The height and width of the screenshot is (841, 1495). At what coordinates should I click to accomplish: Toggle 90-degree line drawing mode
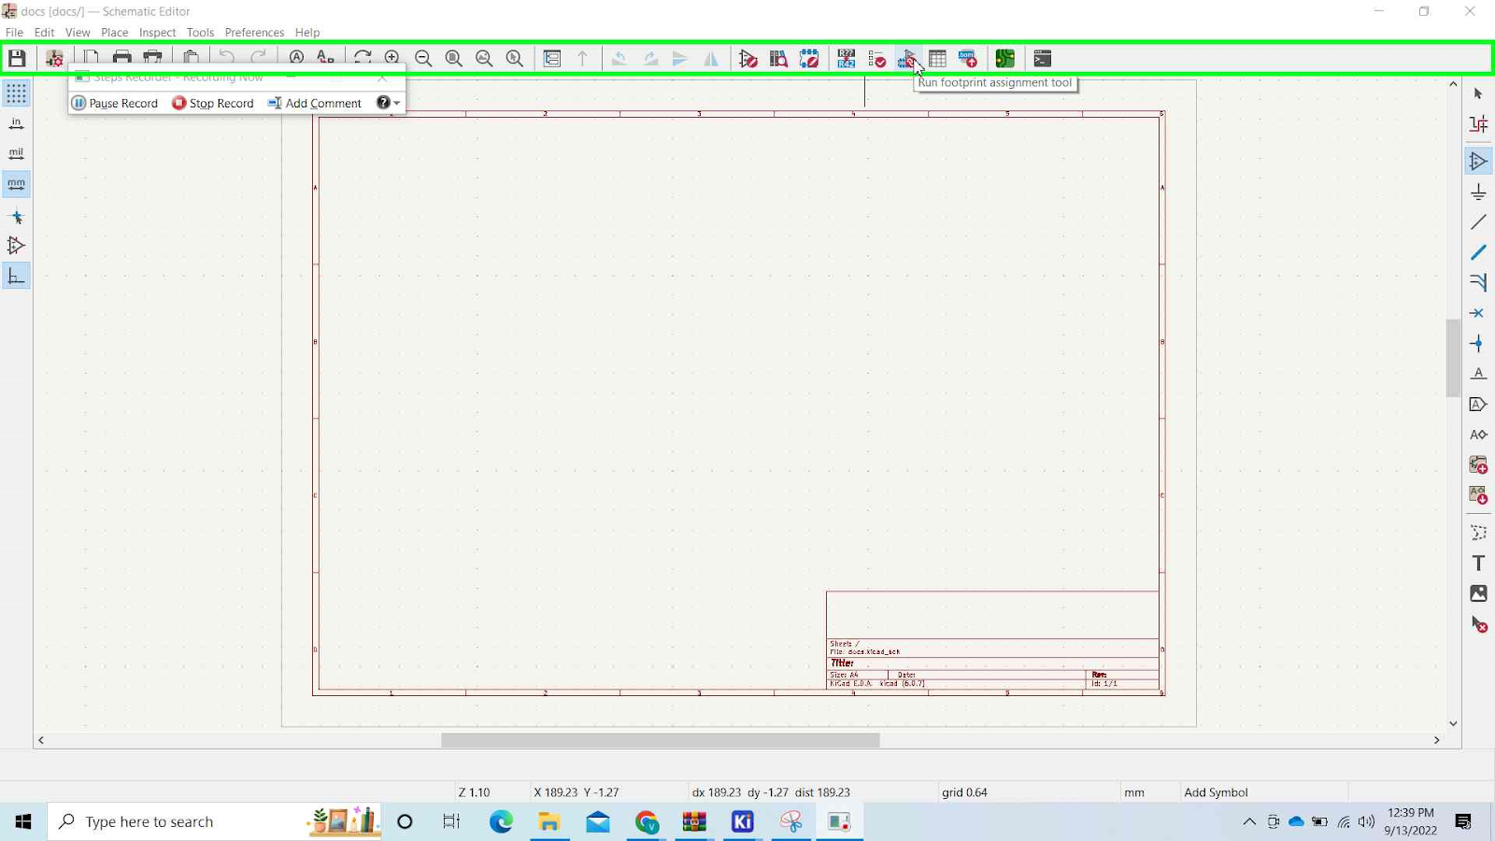point(16,277)
